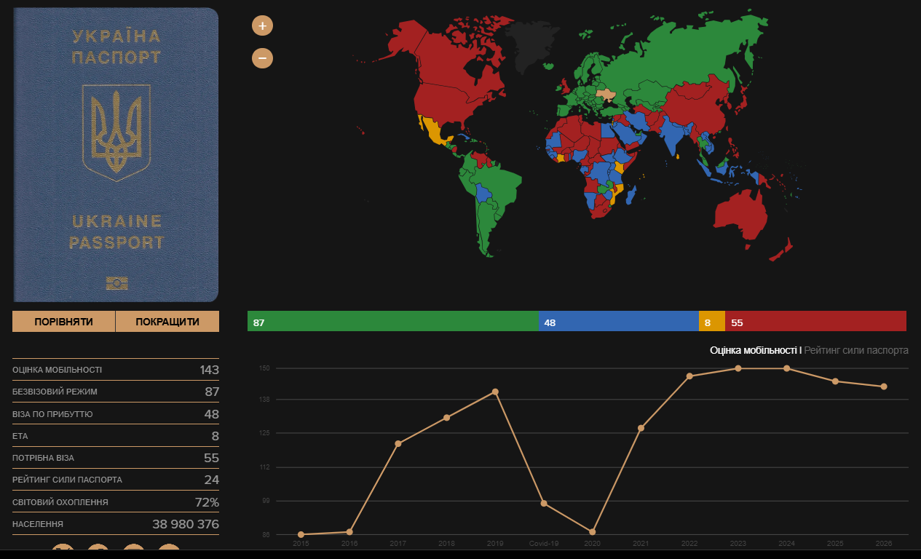921x559 pixels.
Task: Select green visa-free segment showing 87
Action: pyautogui.click(x=392, y=321)
